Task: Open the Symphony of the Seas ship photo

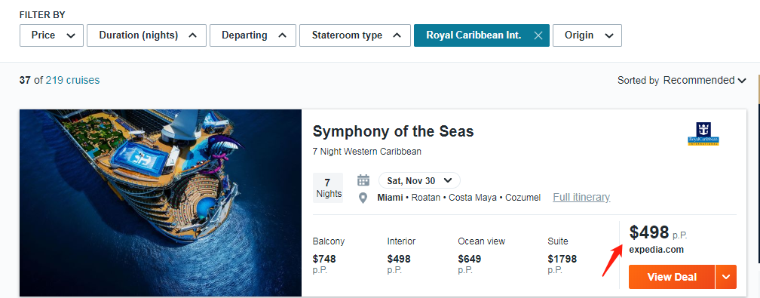Action: click(161, 203)
